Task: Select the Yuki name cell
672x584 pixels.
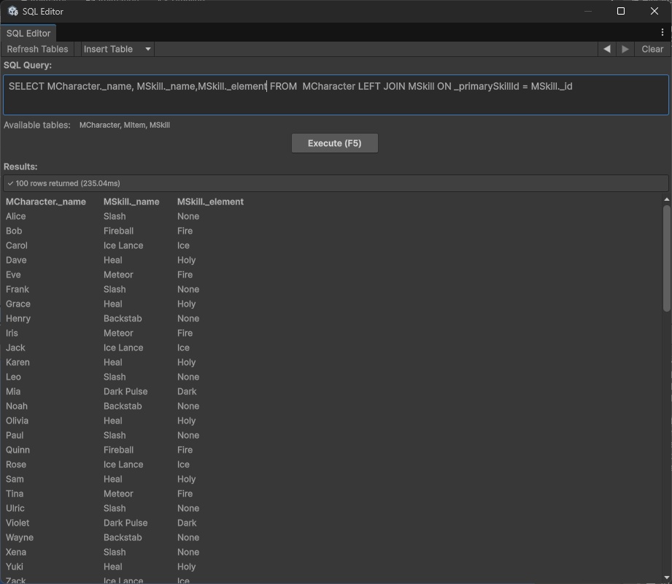Action: coord(15,566)
